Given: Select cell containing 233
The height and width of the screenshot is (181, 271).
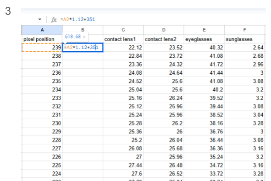Looking at the screenshot, I should point(42,98).
